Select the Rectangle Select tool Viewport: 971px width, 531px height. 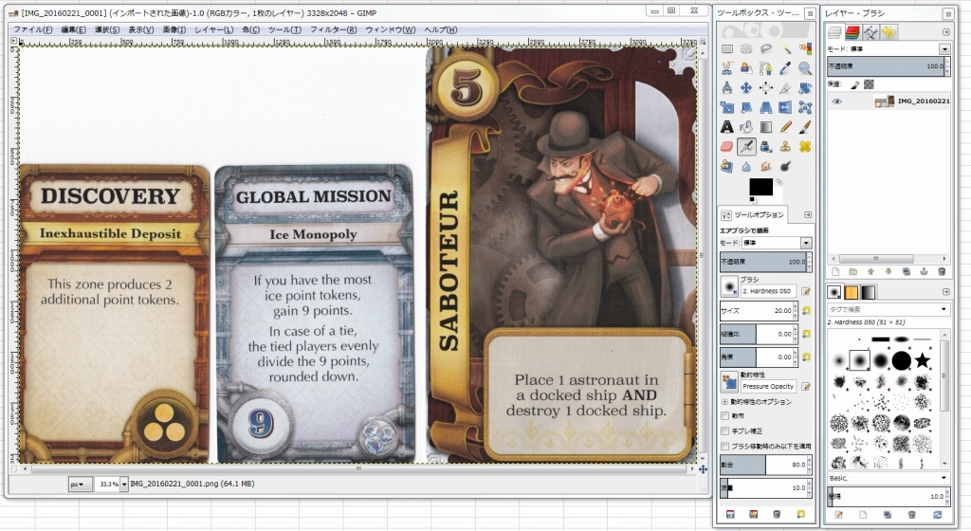tap(726, 49)
